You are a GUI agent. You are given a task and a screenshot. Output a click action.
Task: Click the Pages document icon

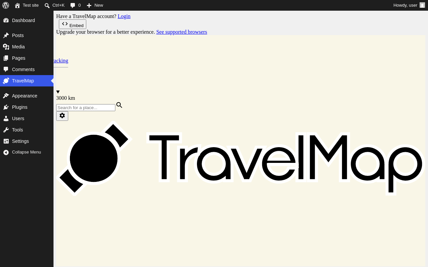6,58
